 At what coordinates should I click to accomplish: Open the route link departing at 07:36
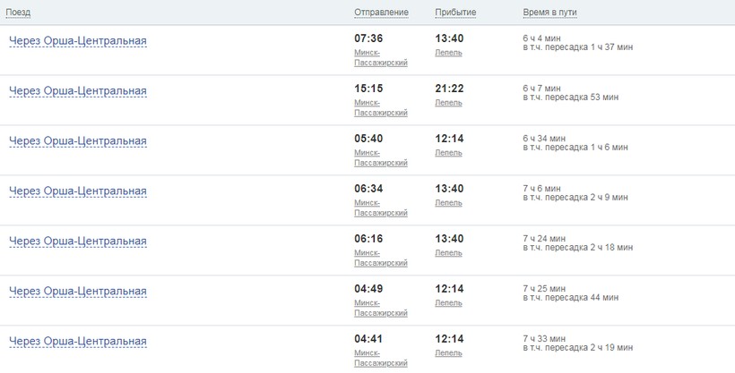pos(77,41)
